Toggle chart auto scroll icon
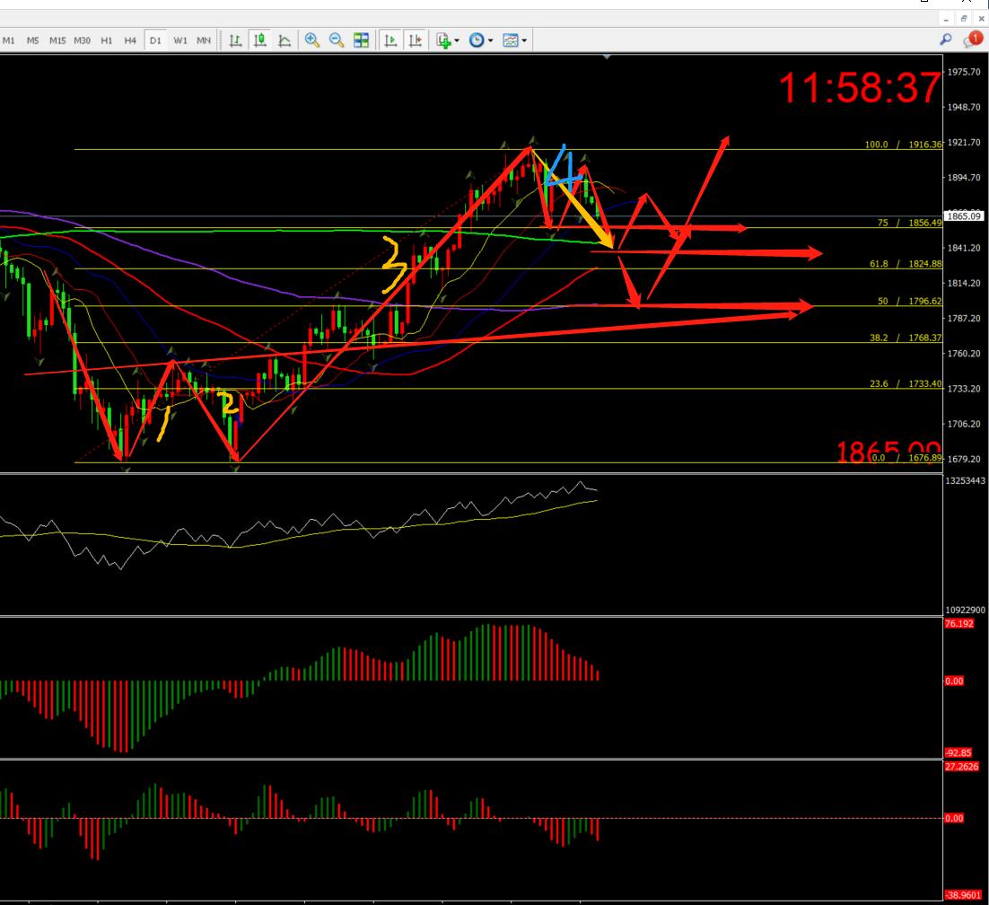Screen dimensions: 989x905 [390, 40]
